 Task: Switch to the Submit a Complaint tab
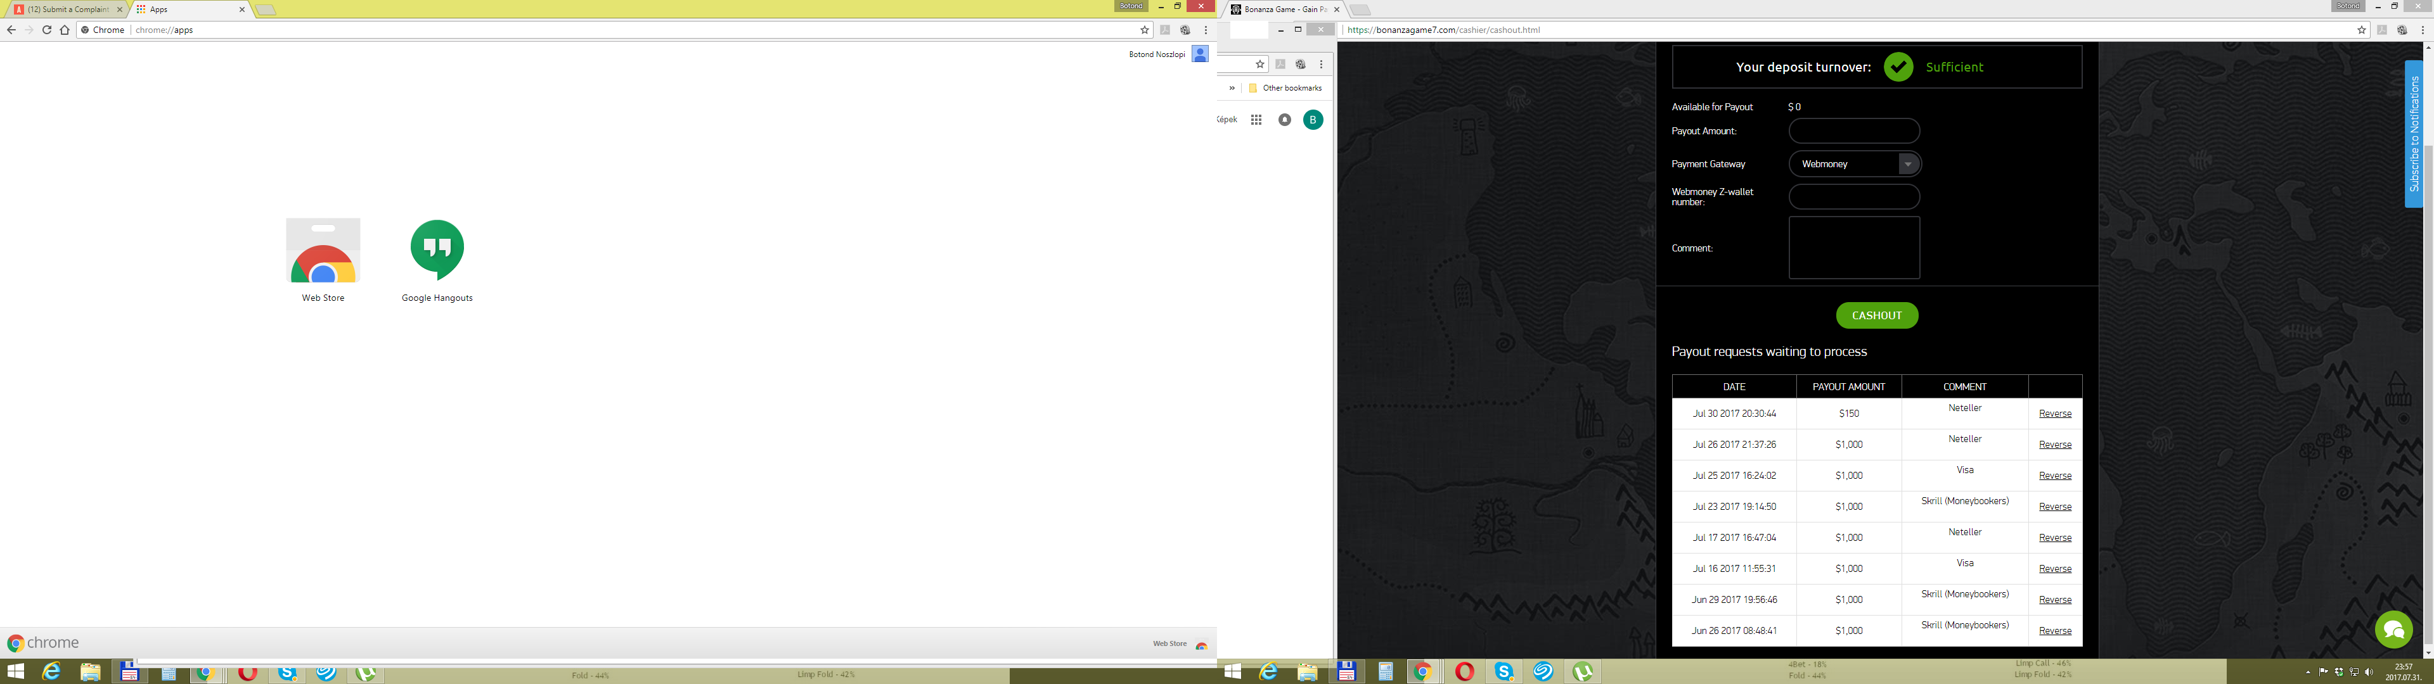[x=68, y=9]
